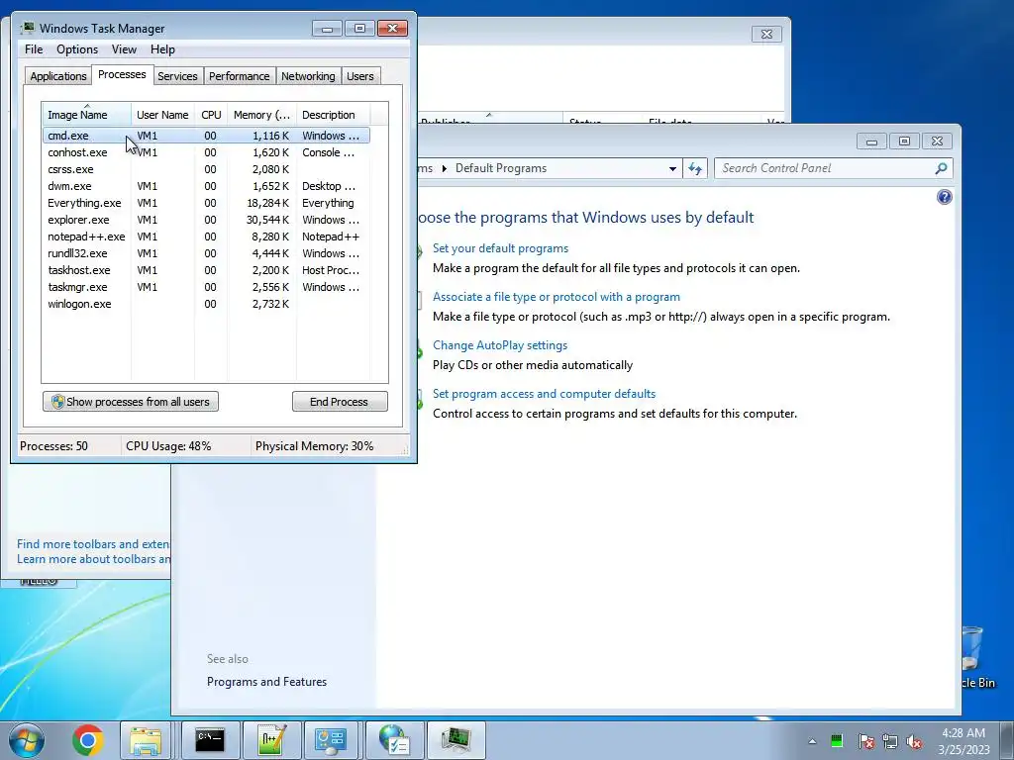The width and height of the screenshot is (1014, 760).
Task: Sort processes by Image Name column
Action: [x=87, y=115]
